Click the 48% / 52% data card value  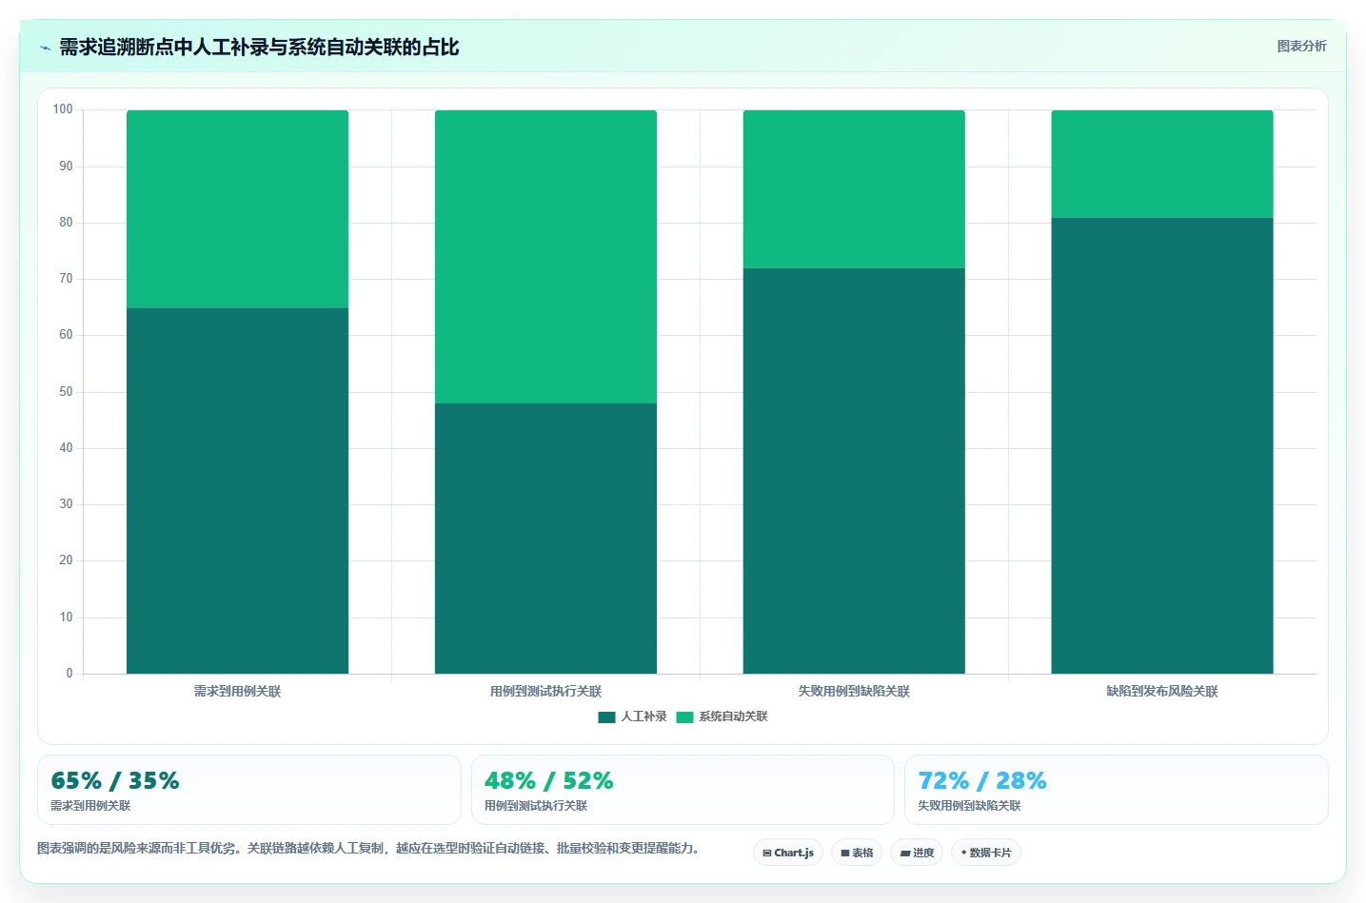tap(548, 781)
